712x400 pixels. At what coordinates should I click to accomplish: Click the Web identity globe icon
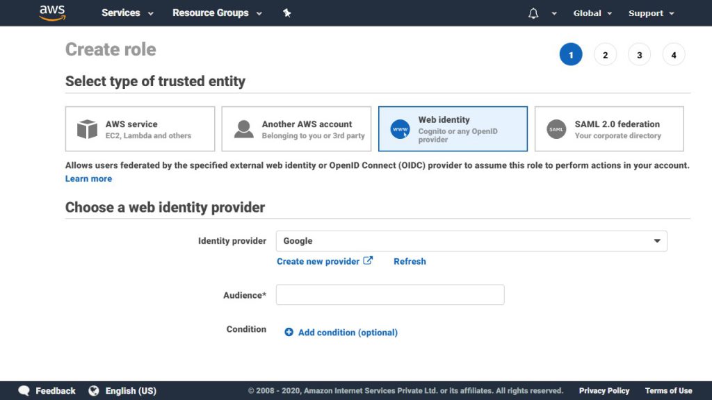pyautogui.click(x=399, y=128)
